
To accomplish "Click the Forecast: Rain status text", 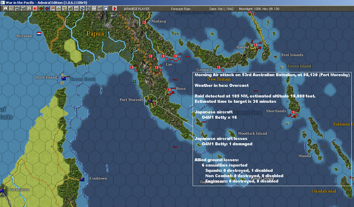I will click(181, 9).
